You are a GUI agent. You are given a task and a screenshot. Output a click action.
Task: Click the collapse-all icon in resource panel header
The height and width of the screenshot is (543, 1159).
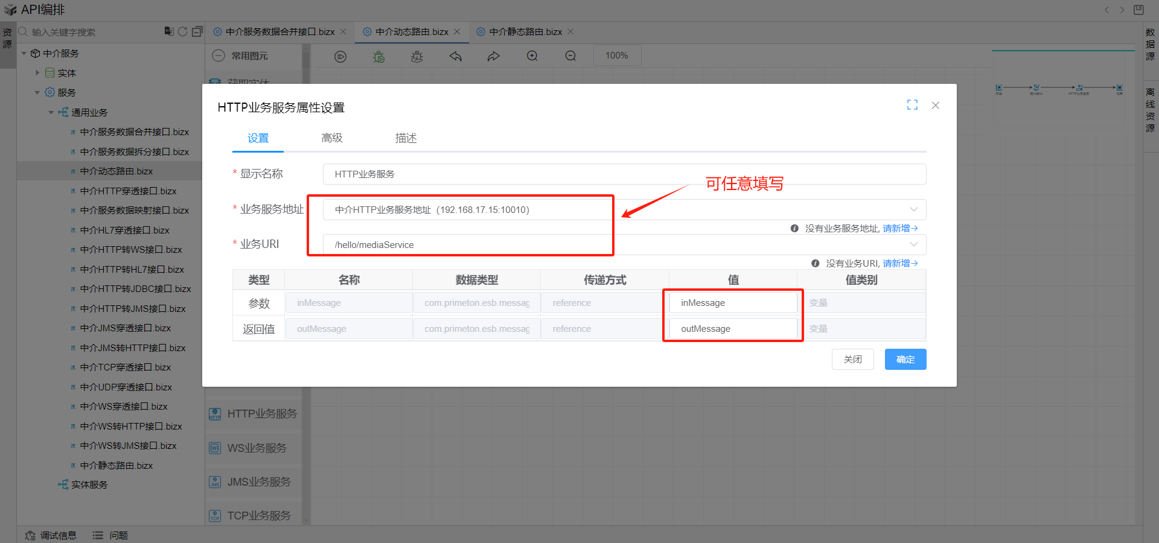click(x=197, y=31)
